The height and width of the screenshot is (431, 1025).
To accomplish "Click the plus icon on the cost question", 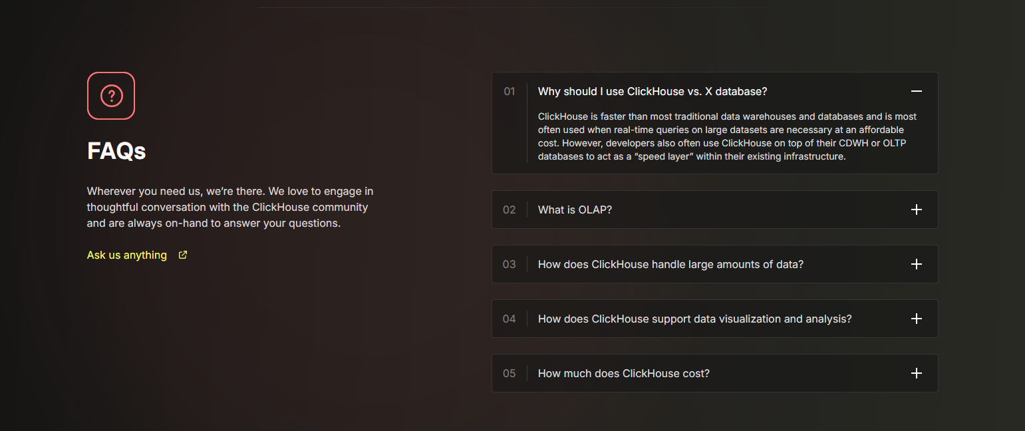I will [916, 373].
